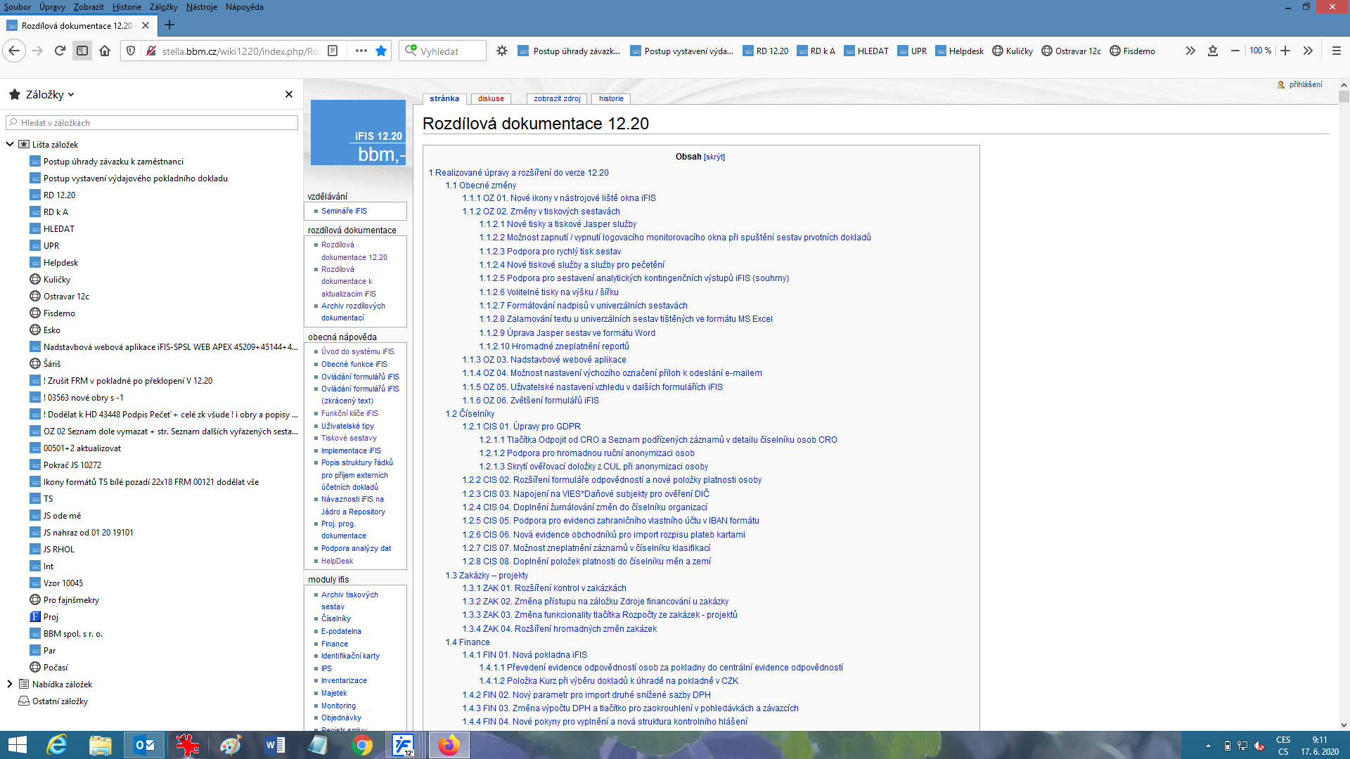Expand the Nabídka záložek folder
The image size is (1350, 759).
coord(10,684)
